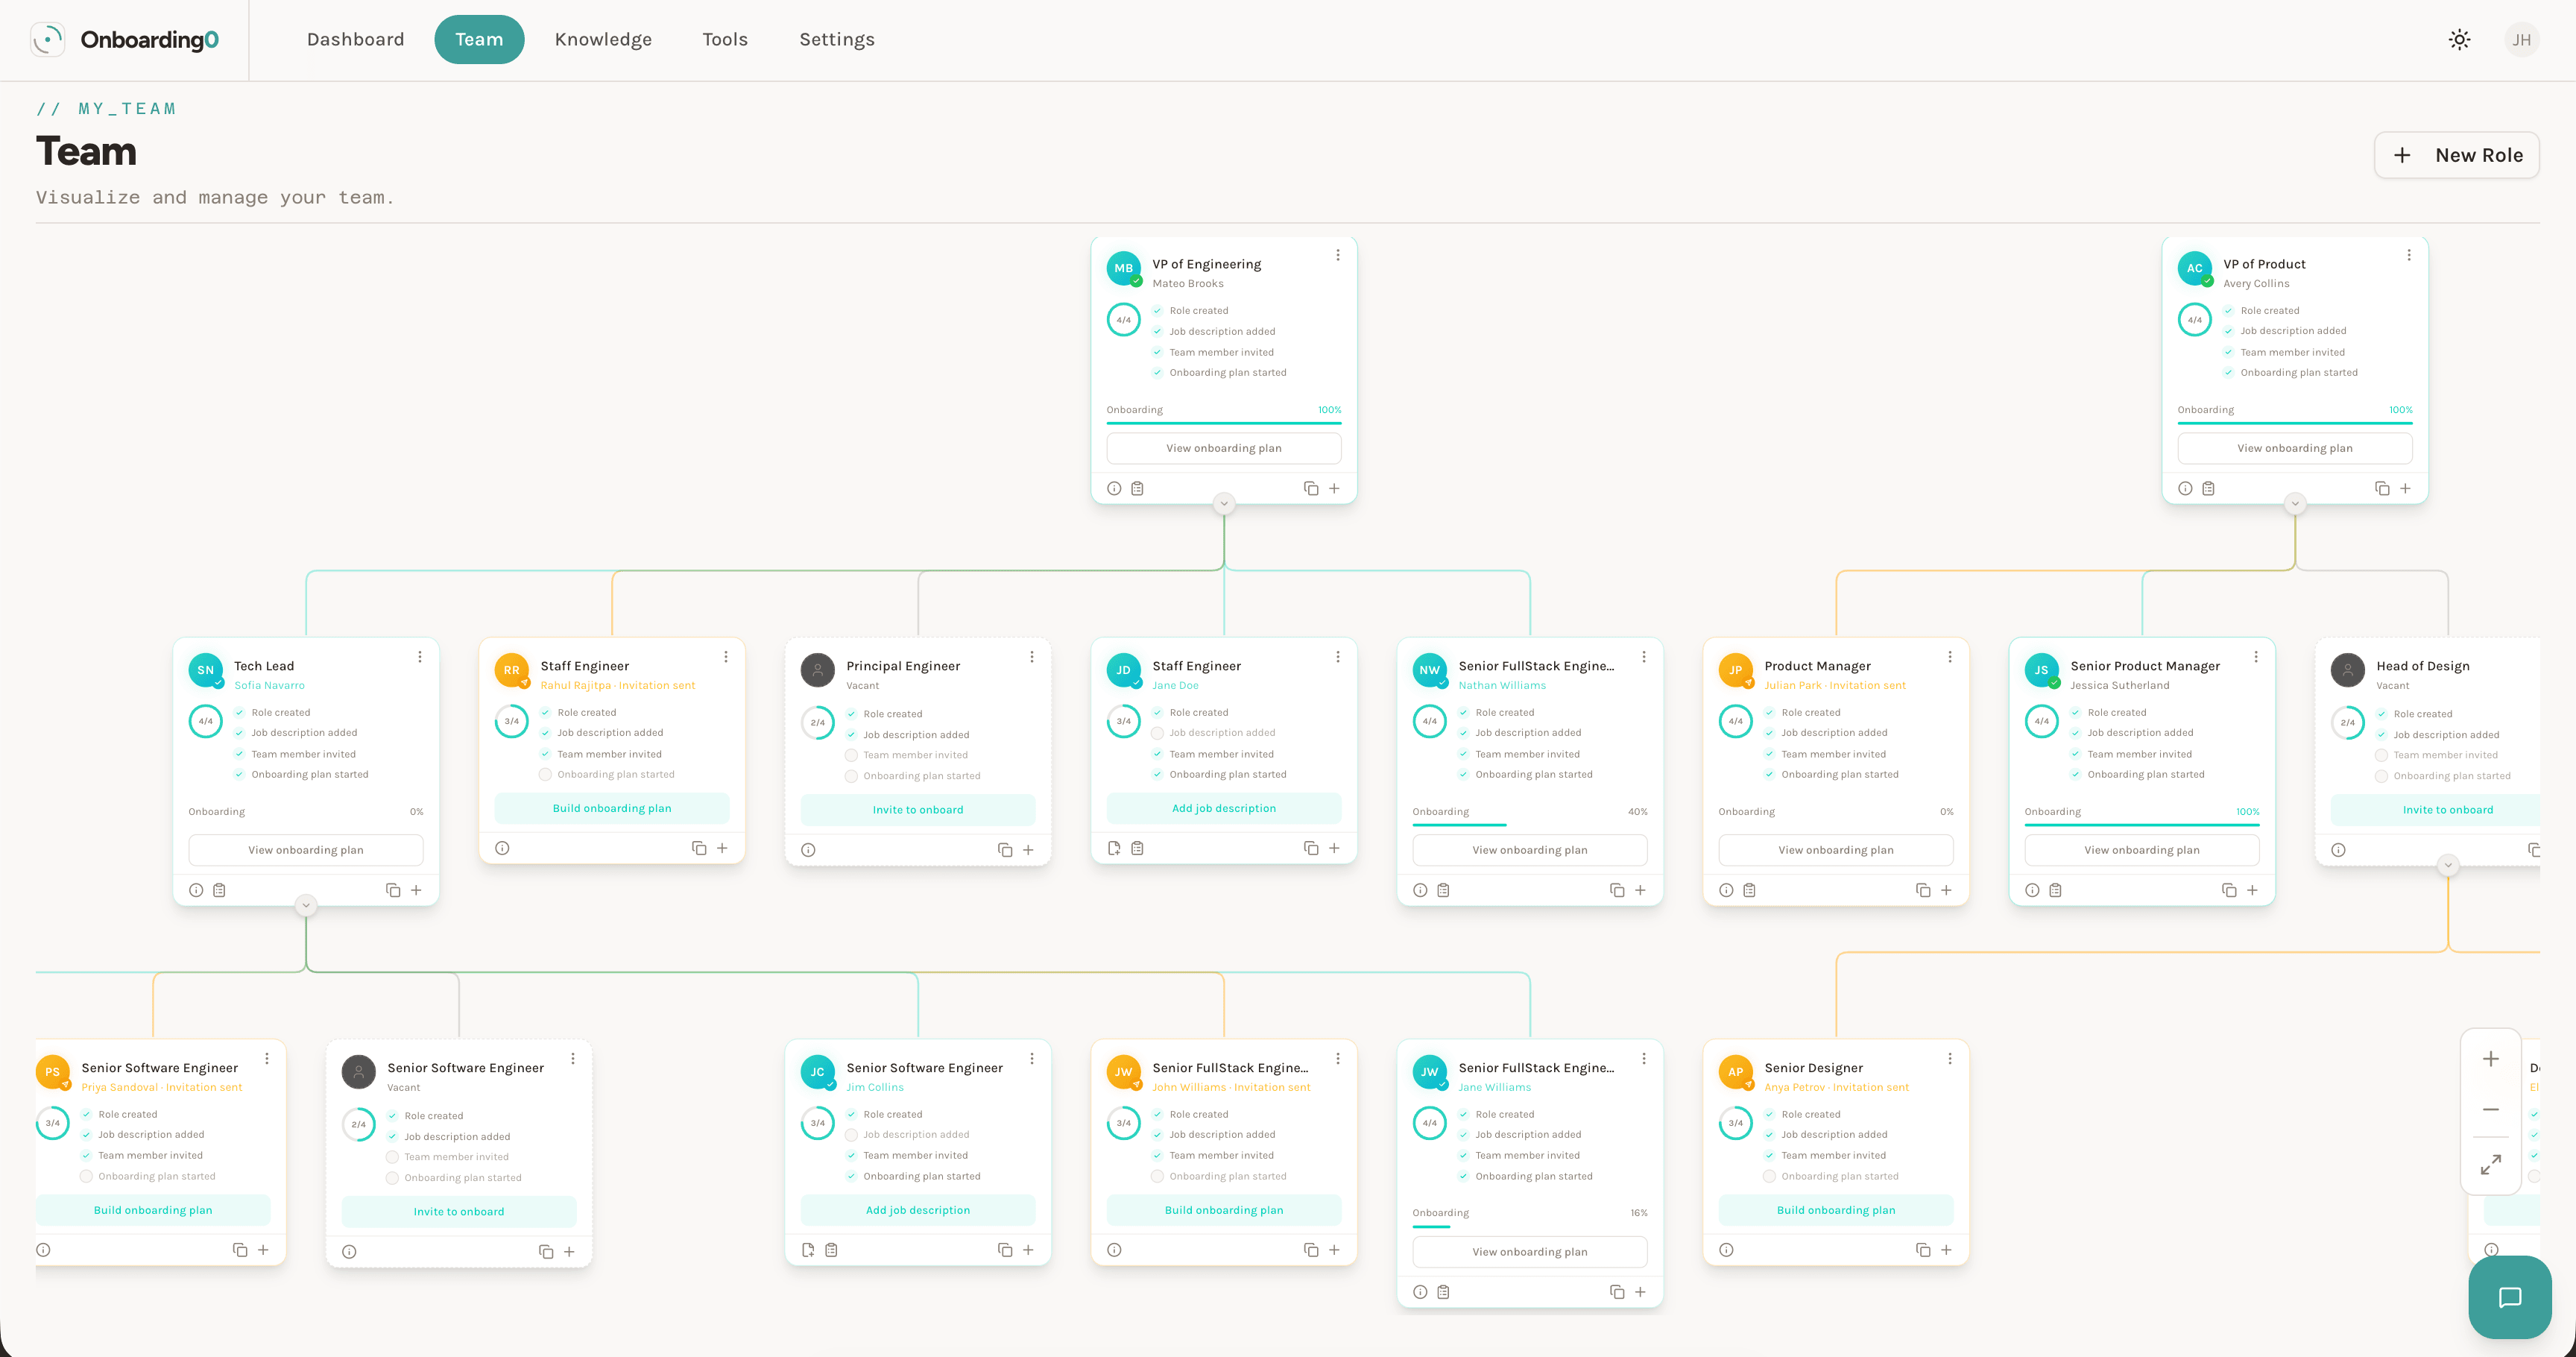This screenshot has width=2576, height=1357.
Task: Switch to the Knowledge tab
Action: [x=603, y=39]
